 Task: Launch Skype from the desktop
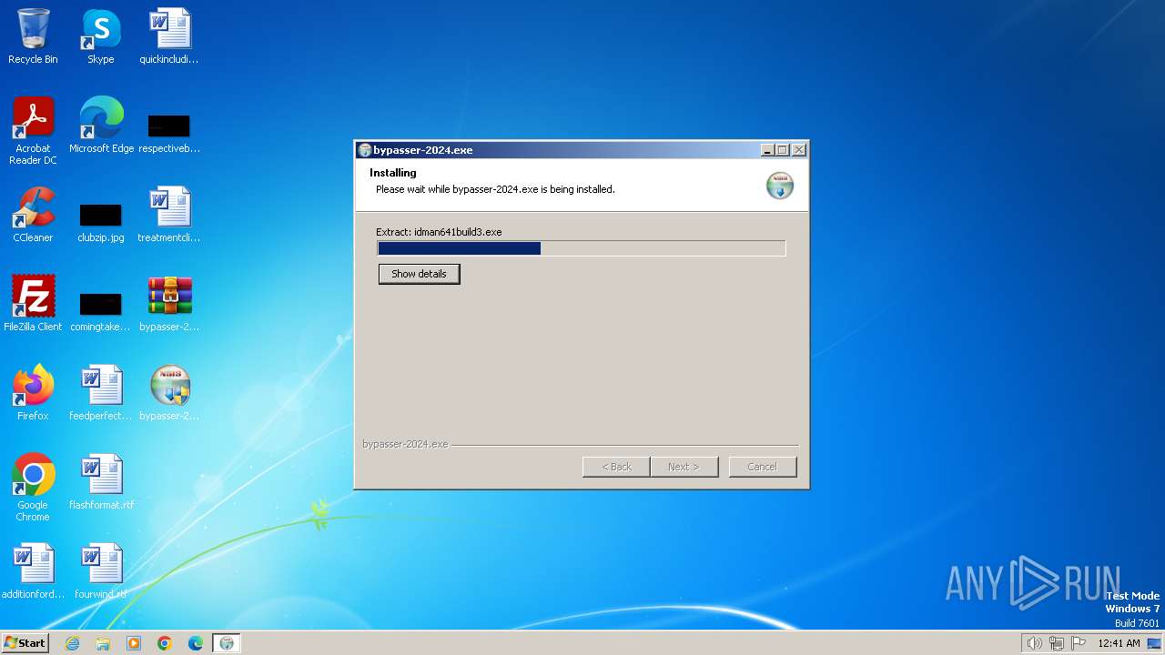coord(101,36)
